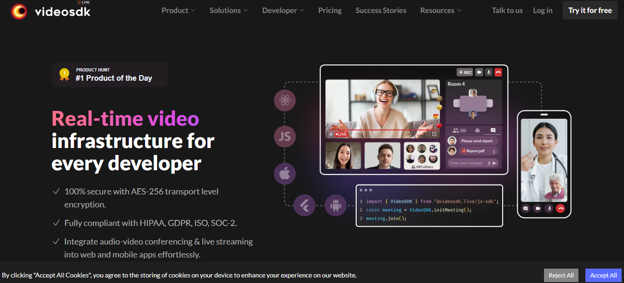Click the chat bubble tab icon
The width and height of the screenshot is (624, 283).
coord(493,130)
